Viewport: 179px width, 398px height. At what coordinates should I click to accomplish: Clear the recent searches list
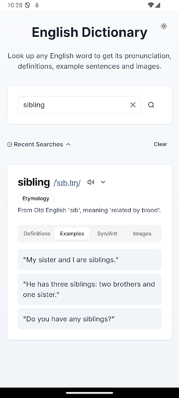(x=160, y=144)
